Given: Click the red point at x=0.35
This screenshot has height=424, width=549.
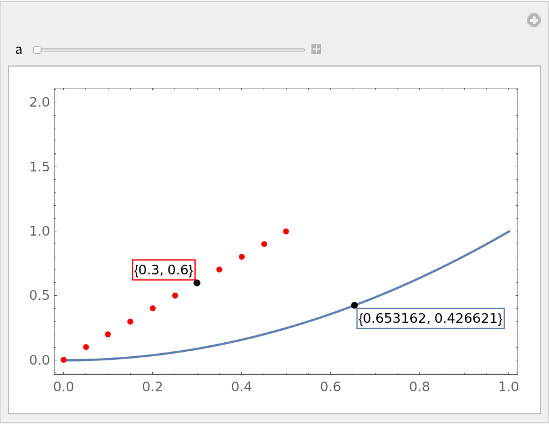Looking at the screenshot, I should [219, 270].
